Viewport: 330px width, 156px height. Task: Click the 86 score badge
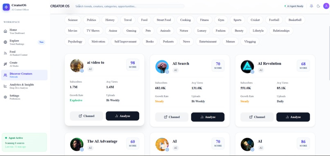click(303, 143)
